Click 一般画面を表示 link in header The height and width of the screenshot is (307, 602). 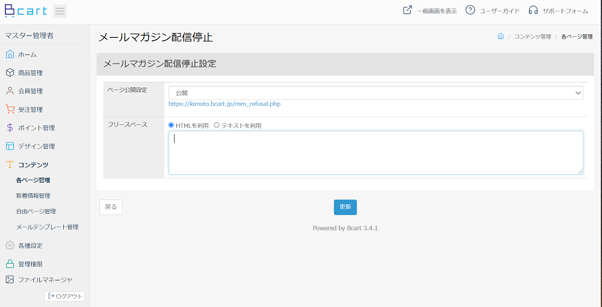pos(437,11)
